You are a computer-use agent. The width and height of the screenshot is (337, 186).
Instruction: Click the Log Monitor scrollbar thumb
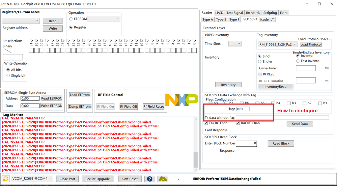[x=195, y=160]
